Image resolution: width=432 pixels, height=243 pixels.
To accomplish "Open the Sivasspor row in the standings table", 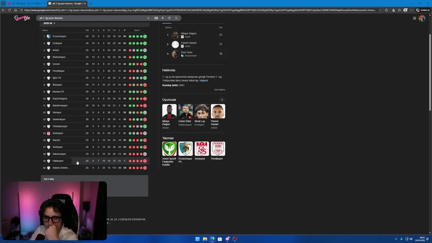I will [94, 133].
